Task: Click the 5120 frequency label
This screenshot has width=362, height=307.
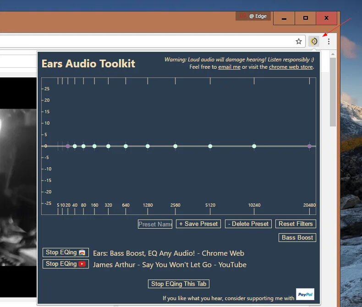Action: click(x=210, y=205)
